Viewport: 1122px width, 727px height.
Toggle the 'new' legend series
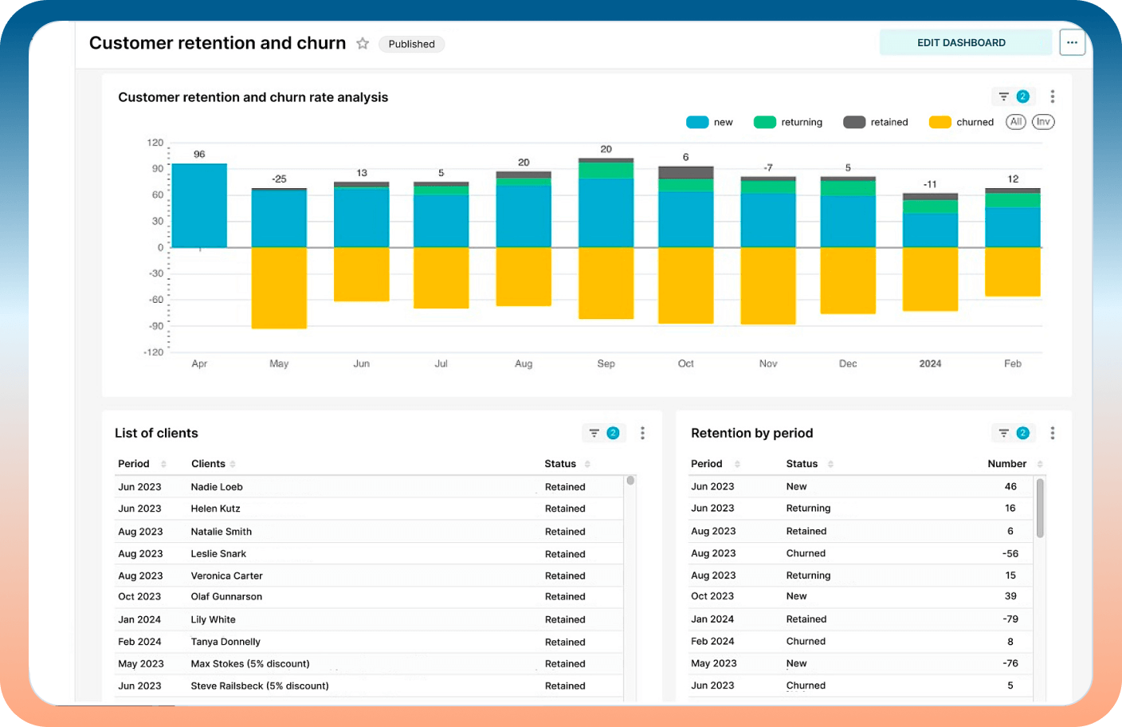point(709,122)
